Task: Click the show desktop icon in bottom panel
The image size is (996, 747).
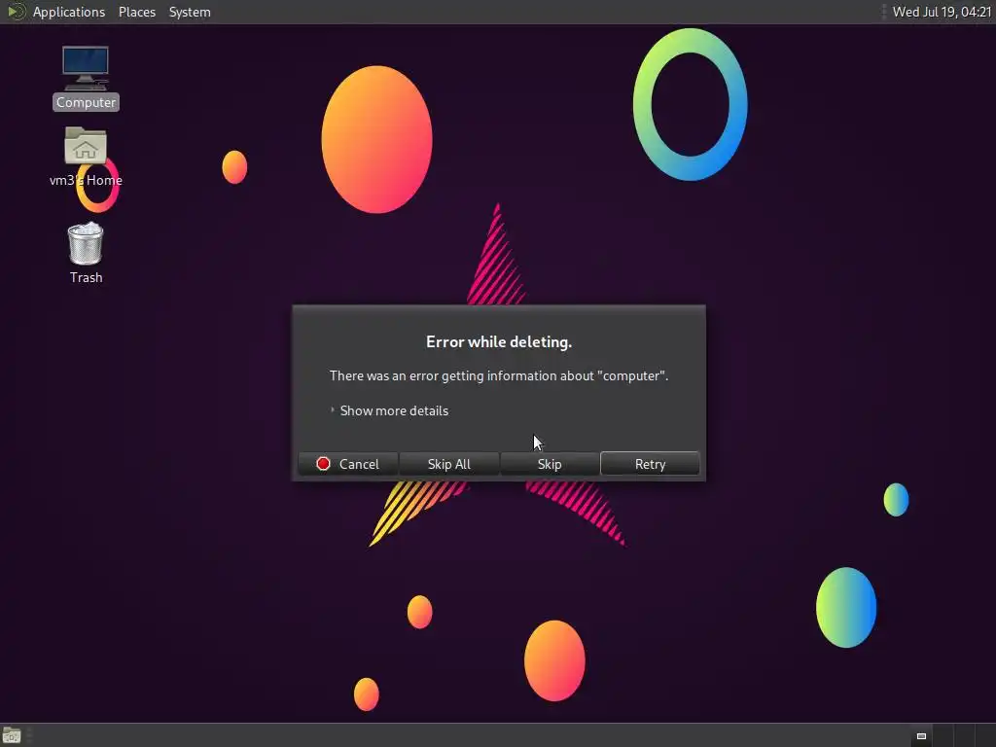Action: tap(12, 735)
